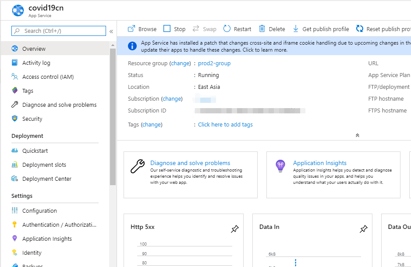Click the East Asia location value
The image size is (411, 267).
coord(209,87)
